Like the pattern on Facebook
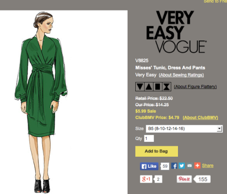This screenshot has width=227, height=194. tap(149, 166)
